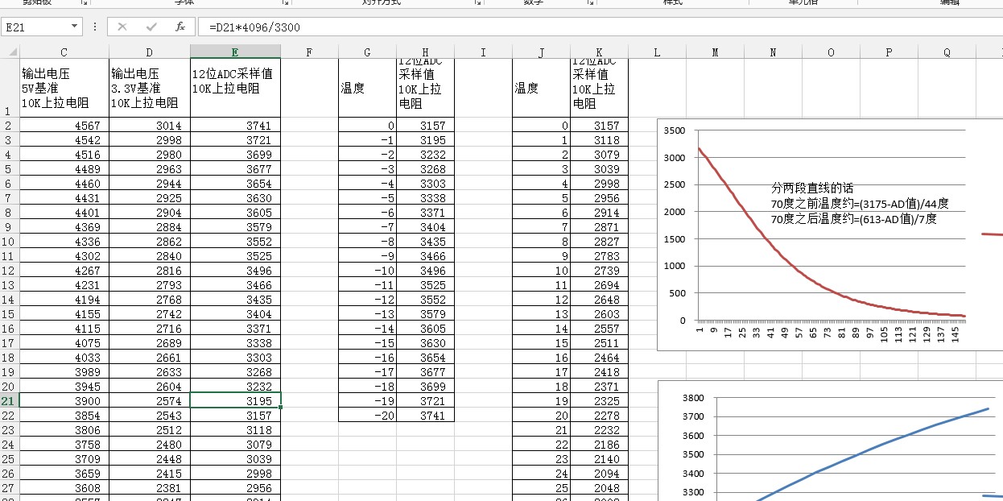The width and height of the screenshot is (1003, 501).
Task: Open the Clipboard group dialog launcher
Action: tap(84, 3)
